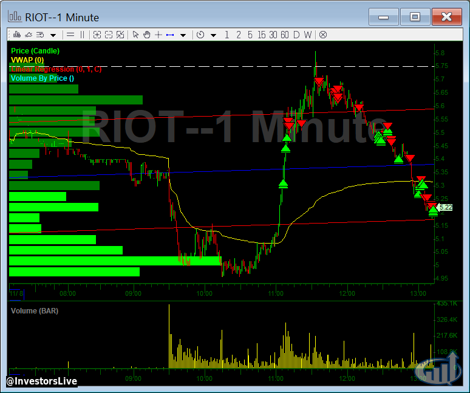Switch to the daily D interval
This screenshot has height=393, width=470.
[x=296, y=35]
